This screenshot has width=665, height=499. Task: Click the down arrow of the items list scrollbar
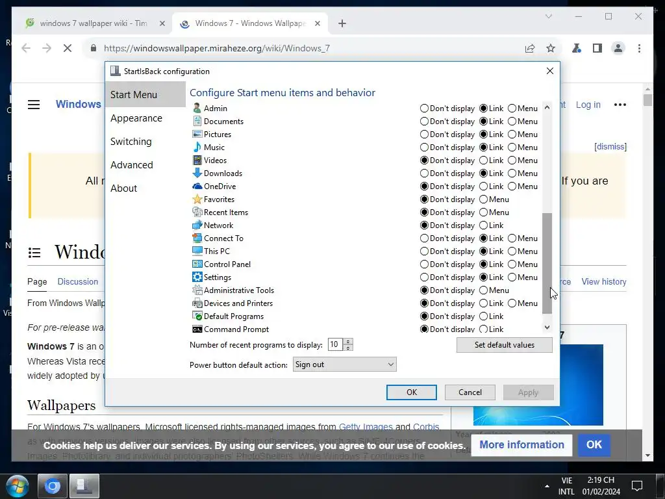(547, 327)
